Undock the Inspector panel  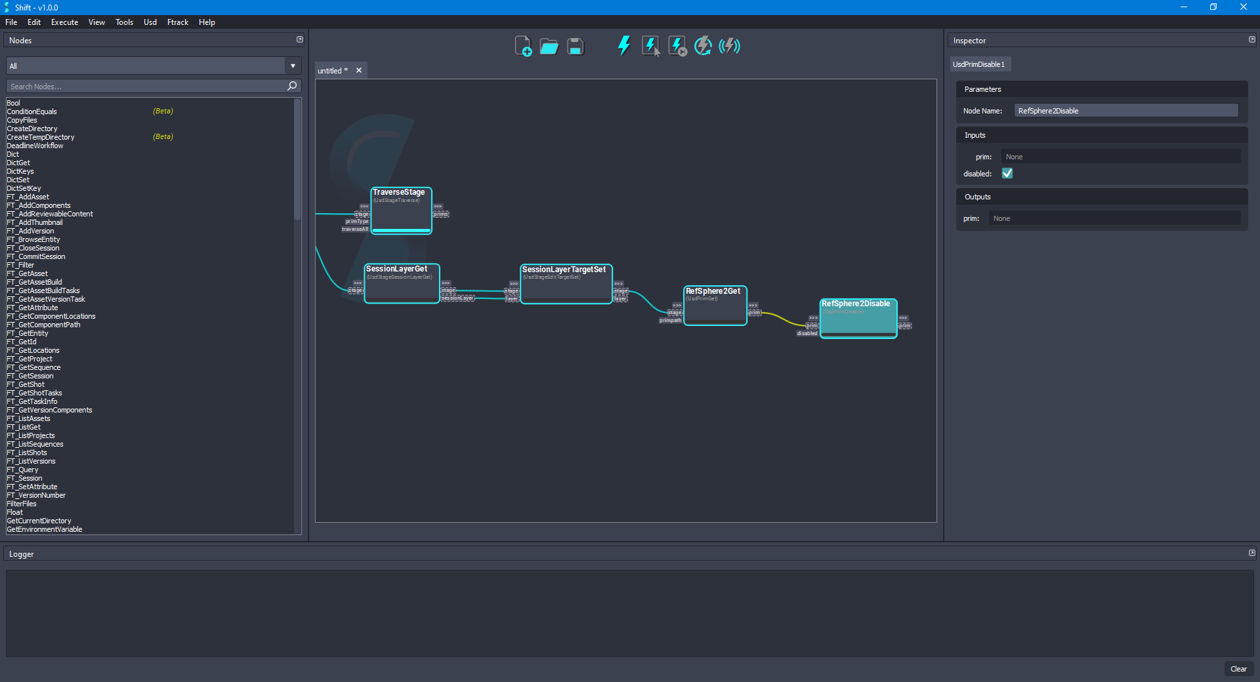(x=1251, y=40)
